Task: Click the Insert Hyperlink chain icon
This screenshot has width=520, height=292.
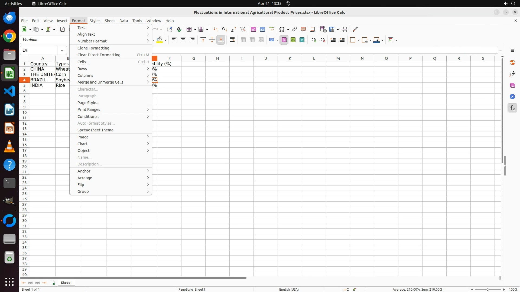Action: (x=294, y=29)
